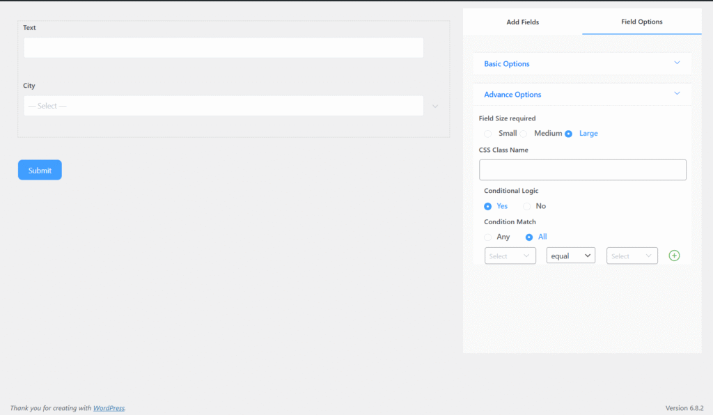Open the condition value Select dropdown
713x415 pixels.
click(x=632, y=256)
